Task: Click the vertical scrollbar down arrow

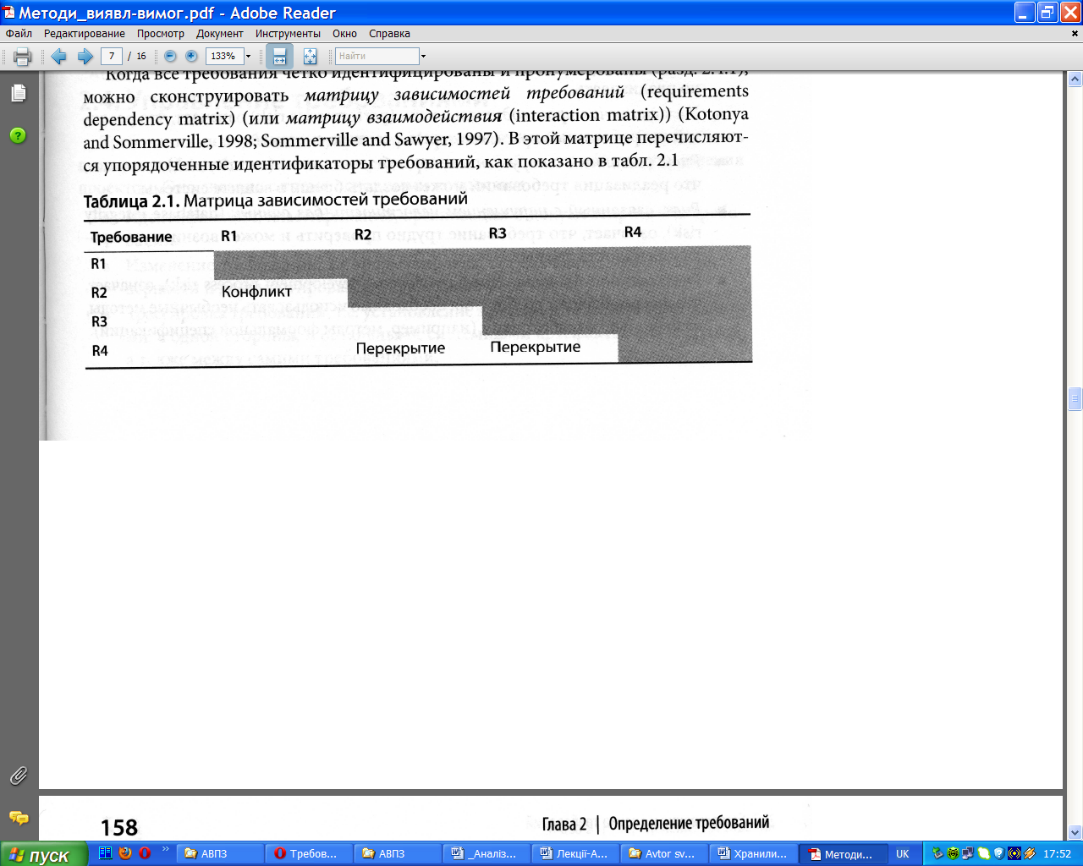Action: click(x=1075, y=832)
